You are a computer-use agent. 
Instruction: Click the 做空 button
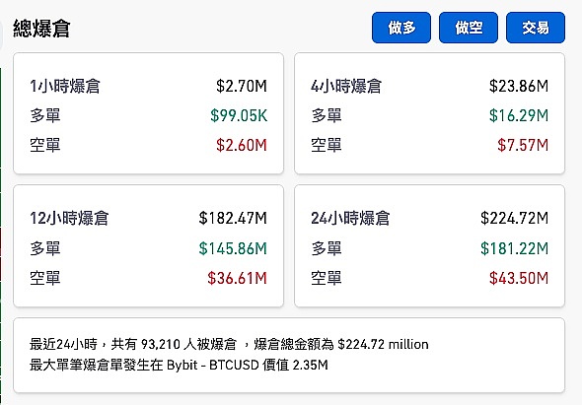point(469,28)
